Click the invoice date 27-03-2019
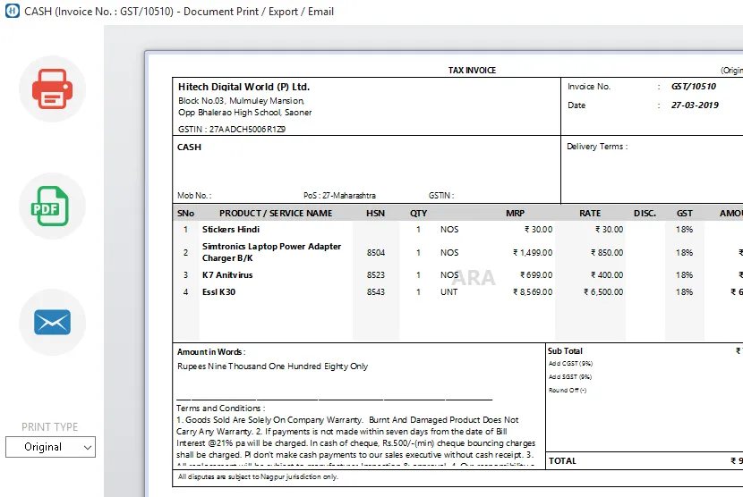The width and height of the screenshot is (743, 497). [695, 105]
